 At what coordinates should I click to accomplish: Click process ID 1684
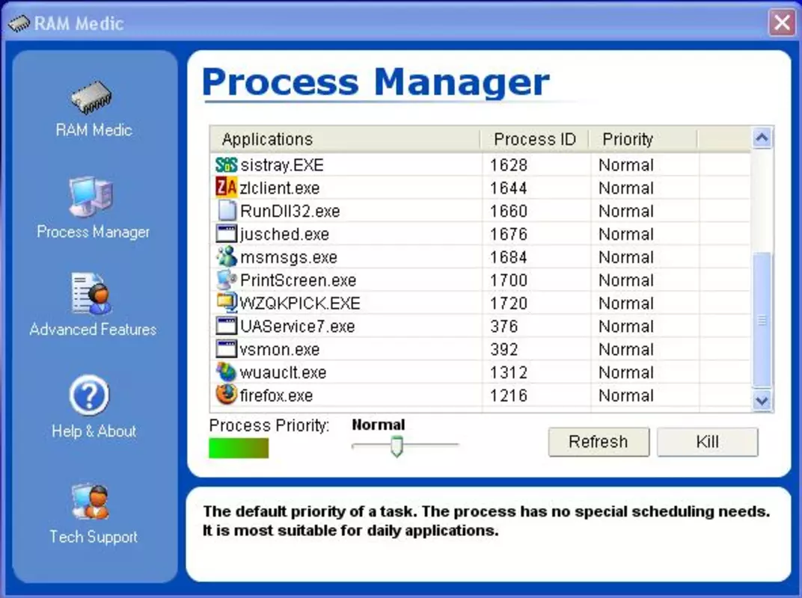[x=509, y=257]
